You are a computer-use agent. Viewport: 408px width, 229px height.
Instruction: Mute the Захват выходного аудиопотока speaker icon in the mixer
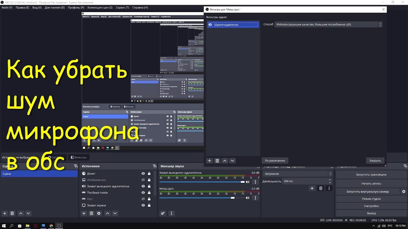(x=248, y=182)
